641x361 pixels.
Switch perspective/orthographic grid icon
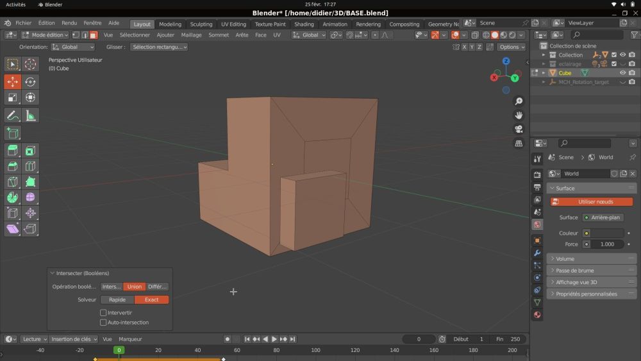[519, 143]
